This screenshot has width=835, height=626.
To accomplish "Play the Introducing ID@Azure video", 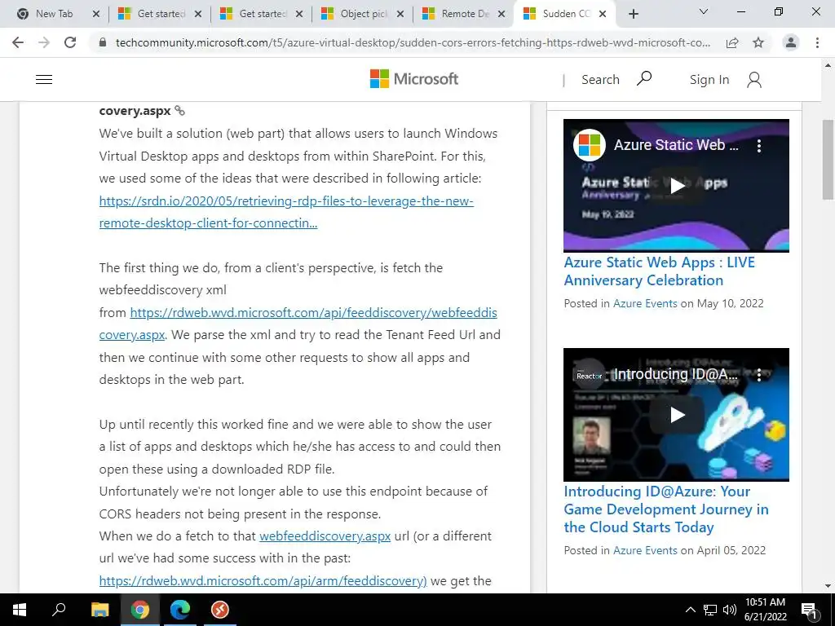I will coord(676,414).
